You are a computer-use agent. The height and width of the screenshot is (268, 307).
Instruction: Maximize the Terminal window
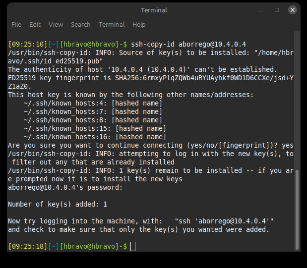[x=277, y=10]
